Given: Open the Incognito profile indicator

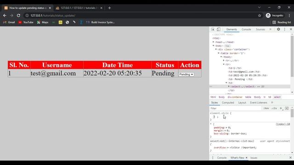Looking at the screenshot, I should tap(275, 16).
